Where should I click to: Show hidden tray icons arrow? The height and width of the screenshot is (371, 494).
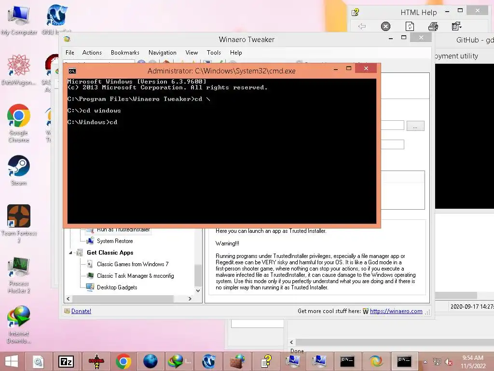[425, 362]
